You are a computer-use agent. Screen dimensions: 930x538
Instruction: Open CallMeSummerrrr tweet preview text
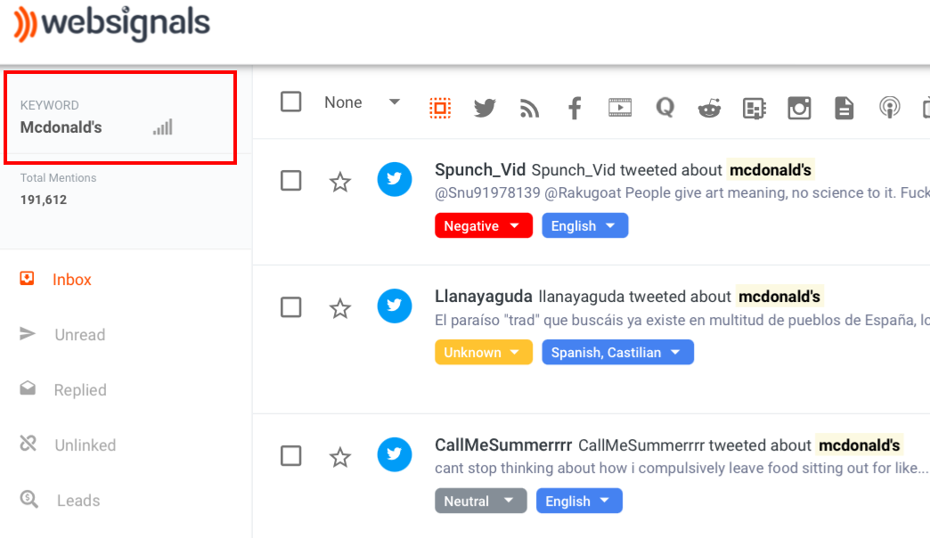tap(681, 468)
